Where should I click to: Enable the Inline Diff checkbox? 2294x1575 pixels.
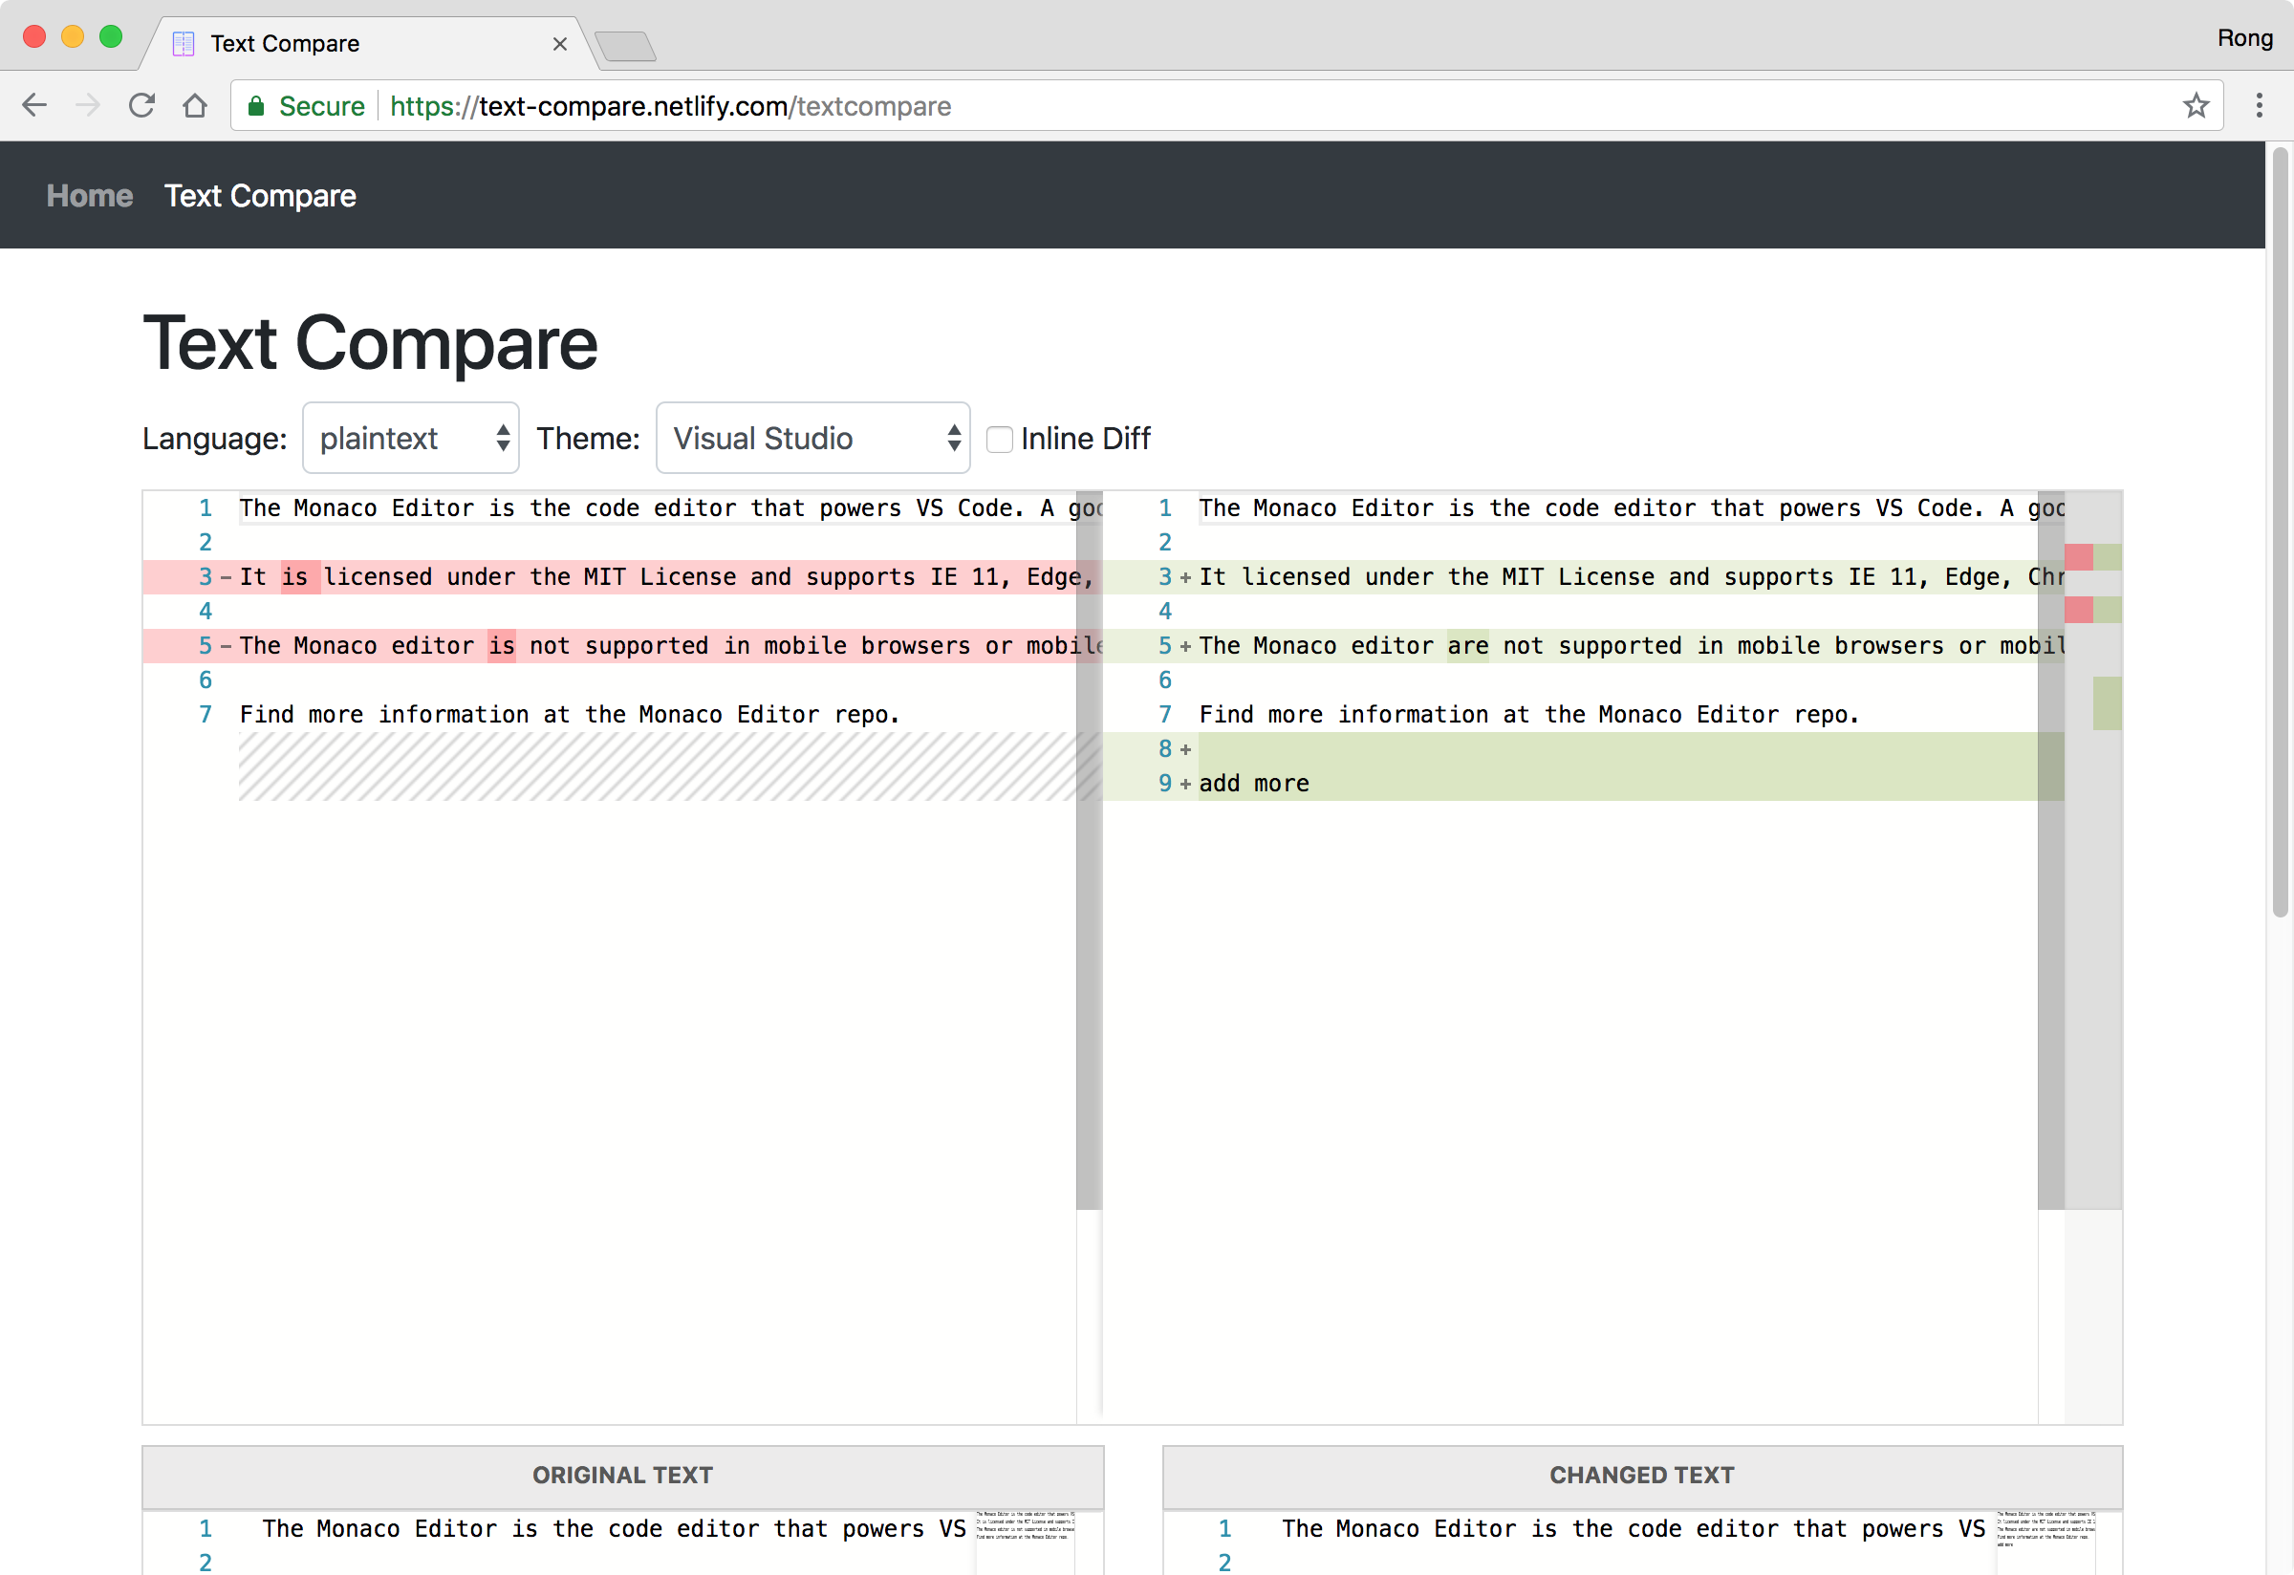(1000, 439)
